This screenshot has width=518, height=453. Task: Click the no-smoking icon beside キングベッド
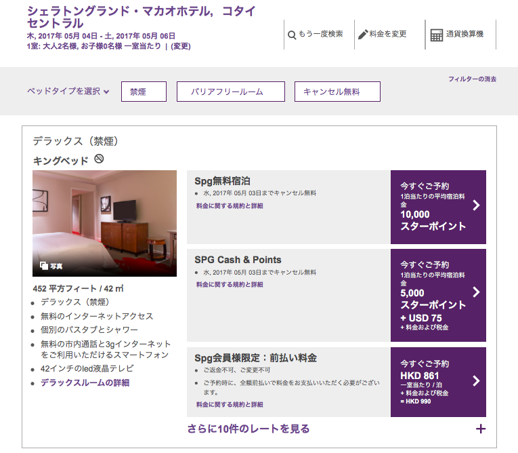point(99,159)
